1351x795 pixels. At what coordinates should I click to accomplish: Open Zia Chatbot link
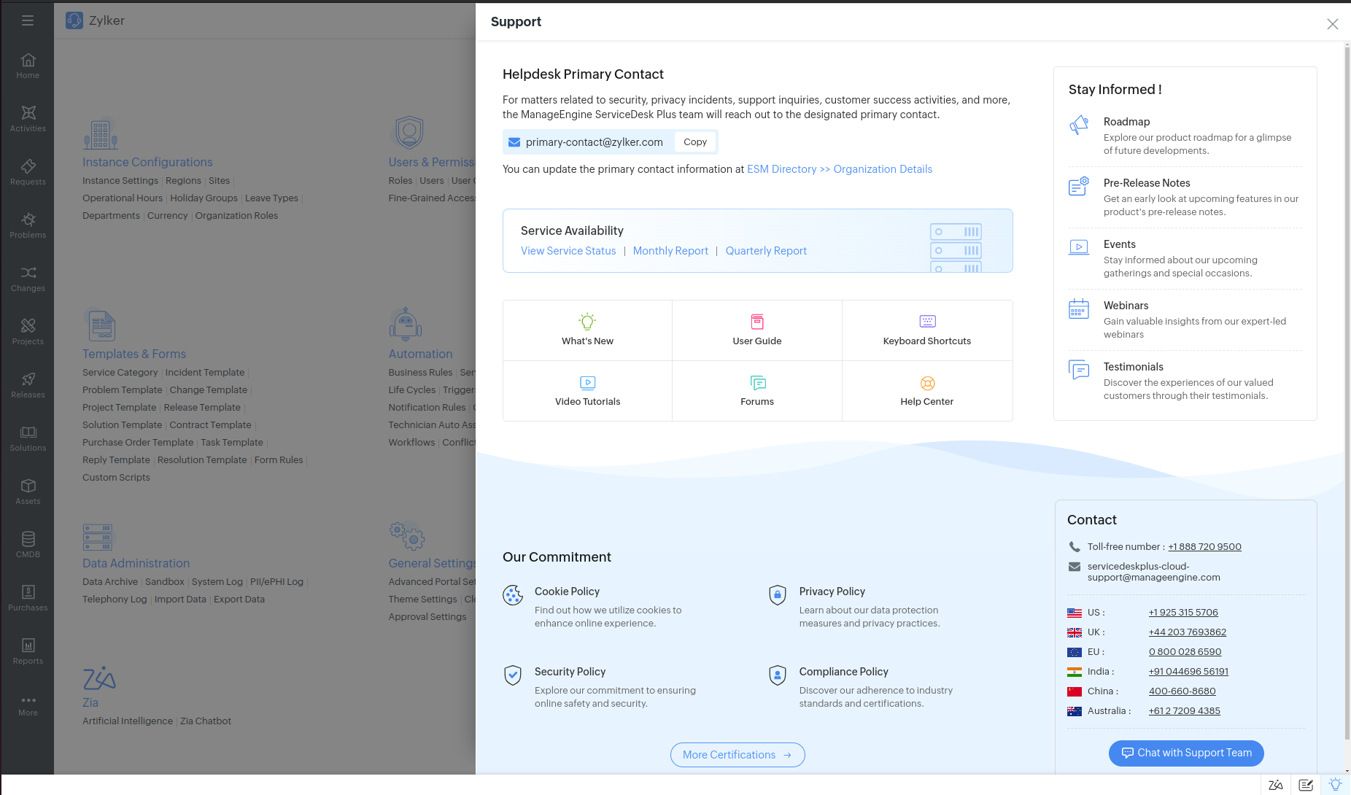(206, 721)
